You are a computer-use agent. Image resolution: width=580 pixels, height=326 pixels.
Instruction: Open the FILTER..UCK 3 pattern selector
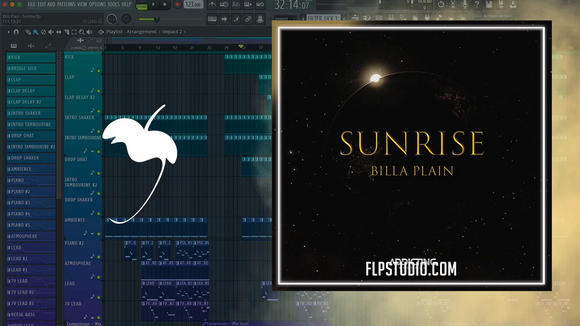point(323,19)
